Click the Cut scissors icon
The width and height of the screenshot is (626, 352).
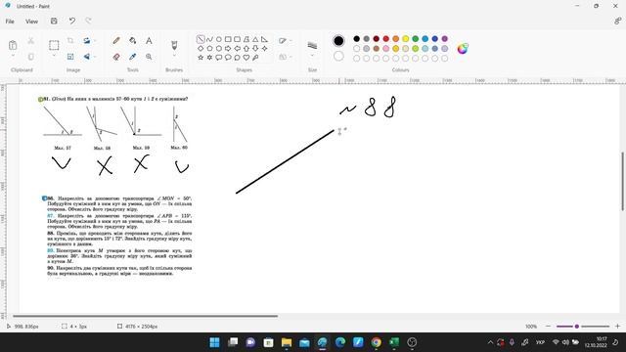click(x=30, y=41)
